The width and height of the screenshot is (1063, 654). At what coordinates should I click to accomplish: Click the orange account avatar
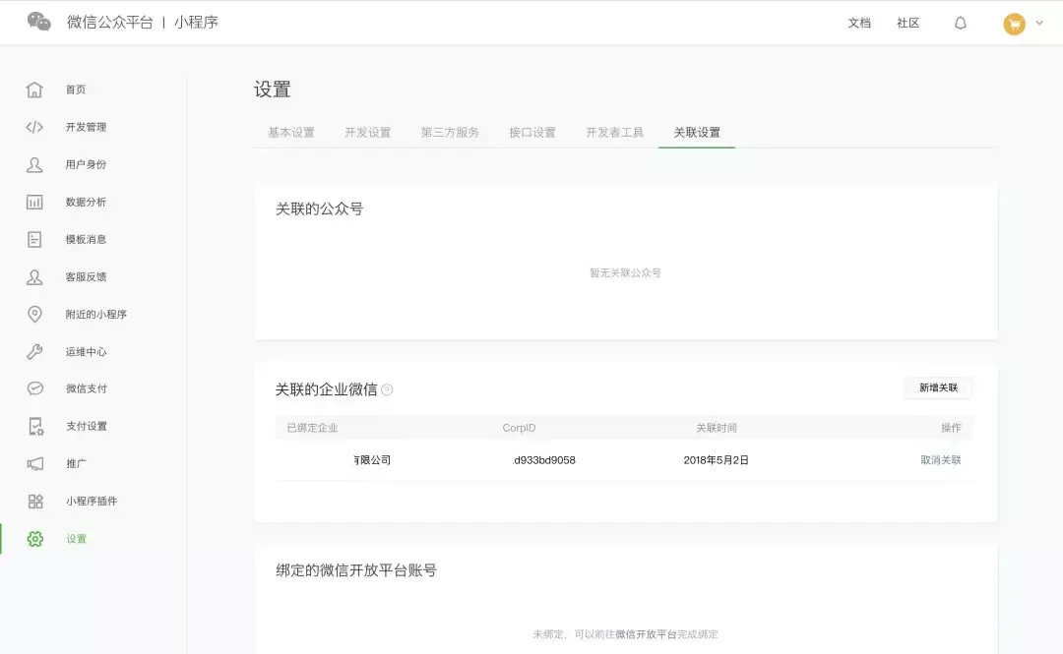(1014, 24)
